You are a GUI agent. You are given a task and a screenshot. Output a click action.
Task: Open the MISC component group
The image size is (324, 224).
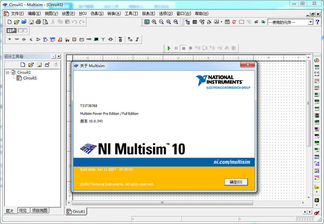[89, 39]
